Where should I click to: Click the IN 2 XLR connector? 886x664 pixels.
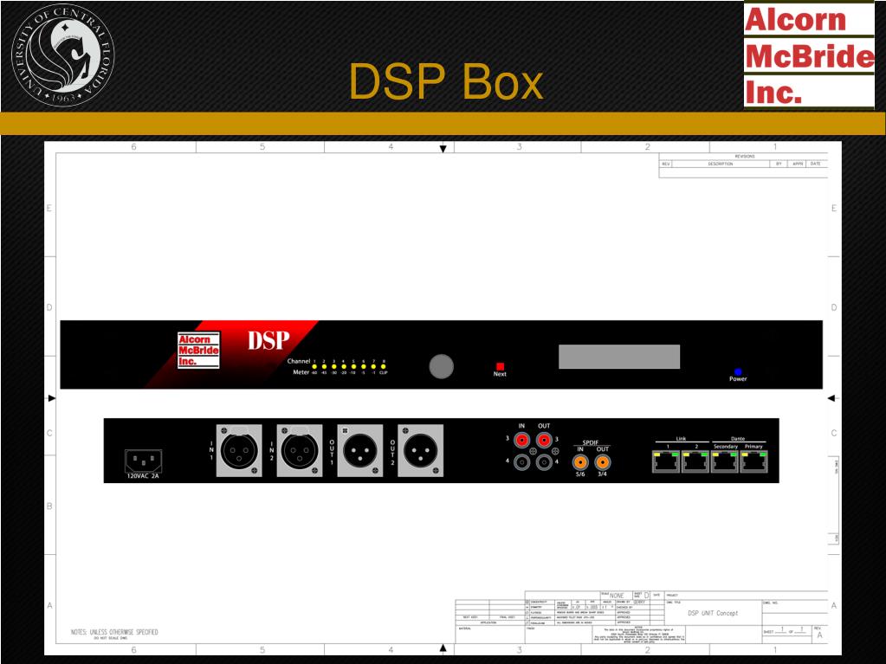(x=300, y=450)
